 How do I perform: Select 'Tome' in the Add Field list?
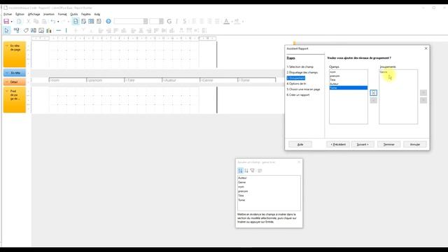269,200
